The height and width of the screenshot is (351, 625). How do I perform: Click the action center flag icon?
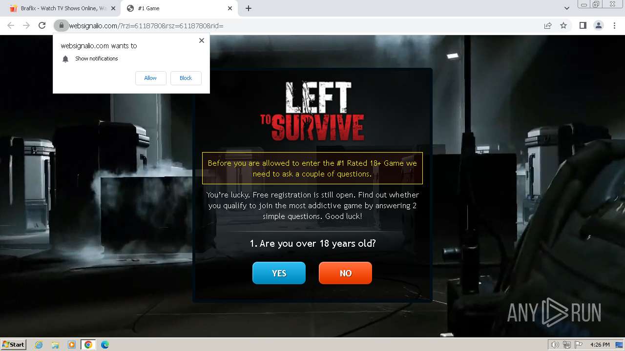click(579, 345)
